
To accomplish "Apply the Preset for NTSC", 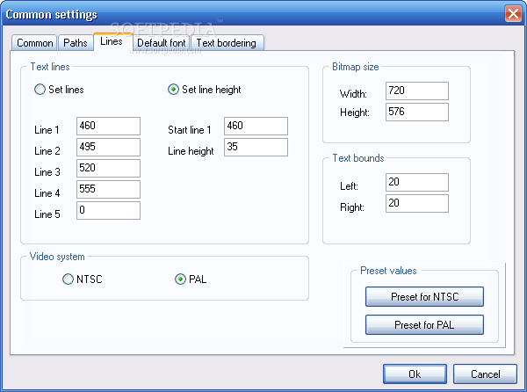I will coord(424,296).
